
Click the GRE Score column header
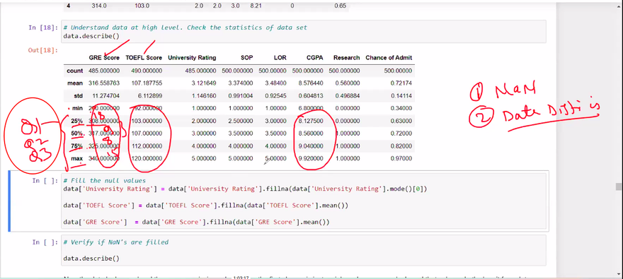coord(104,58)
